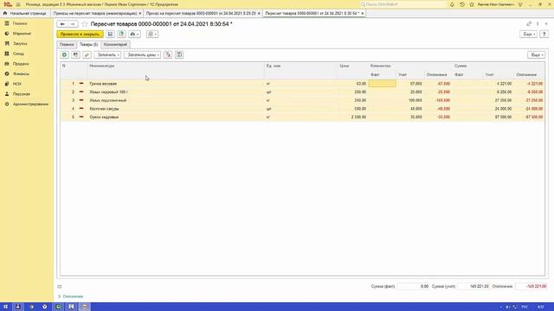The height and width of the screenshot is (311, 554).
Task: Close the Приказы на пересчет товаров tab
Action: click(140, 14)
